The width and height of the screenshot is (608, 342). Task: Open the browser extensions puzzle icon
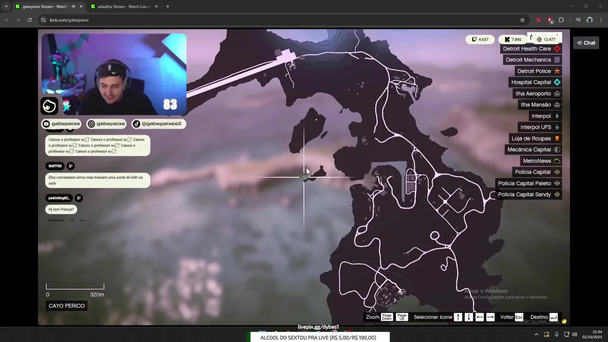coord(561,20)
